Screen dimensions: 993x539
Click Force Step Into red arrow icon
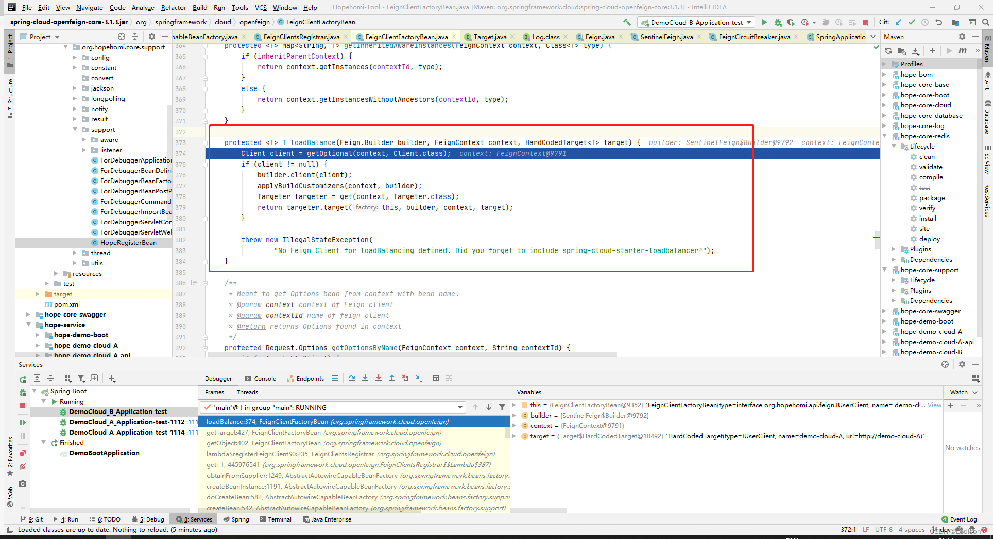click(379, 378)
